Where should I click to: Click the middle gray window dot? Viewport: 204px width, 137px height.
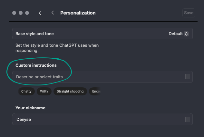pyautogui.click(x=21, y=13)
